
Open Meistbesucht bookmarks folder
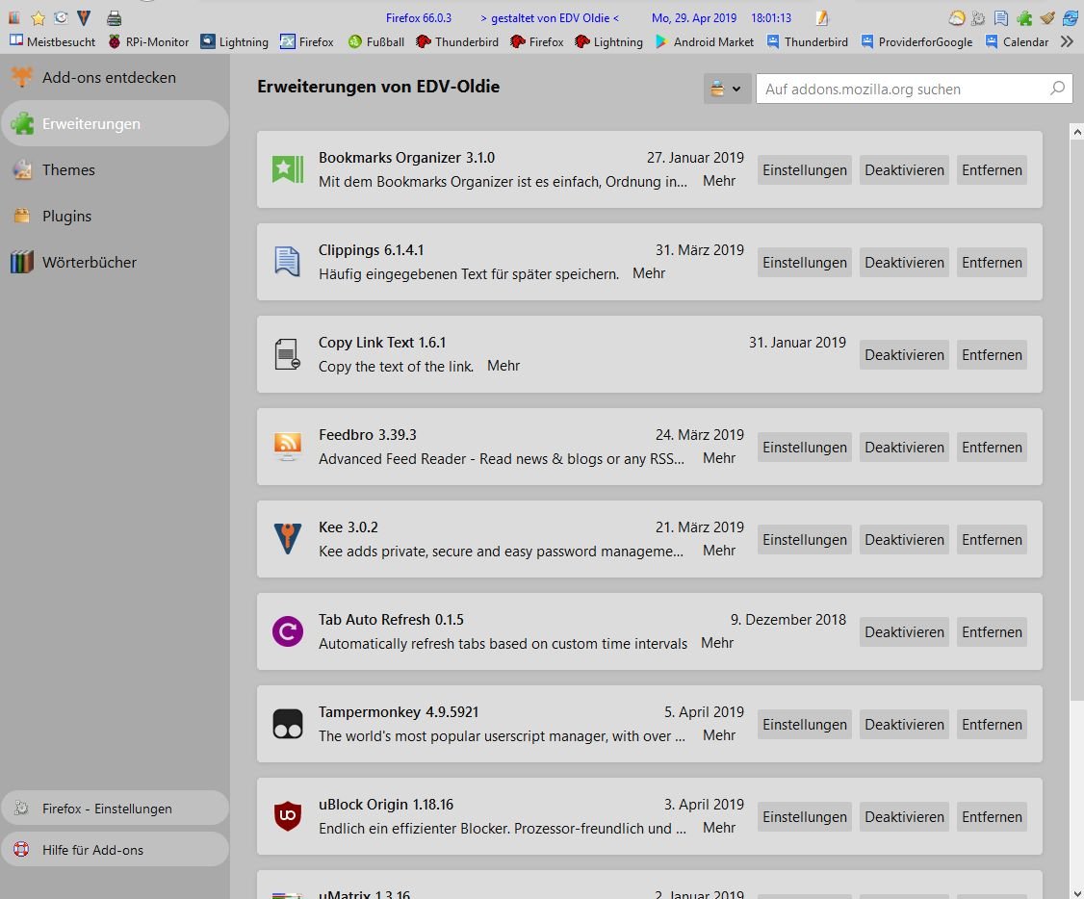[53, 41]
